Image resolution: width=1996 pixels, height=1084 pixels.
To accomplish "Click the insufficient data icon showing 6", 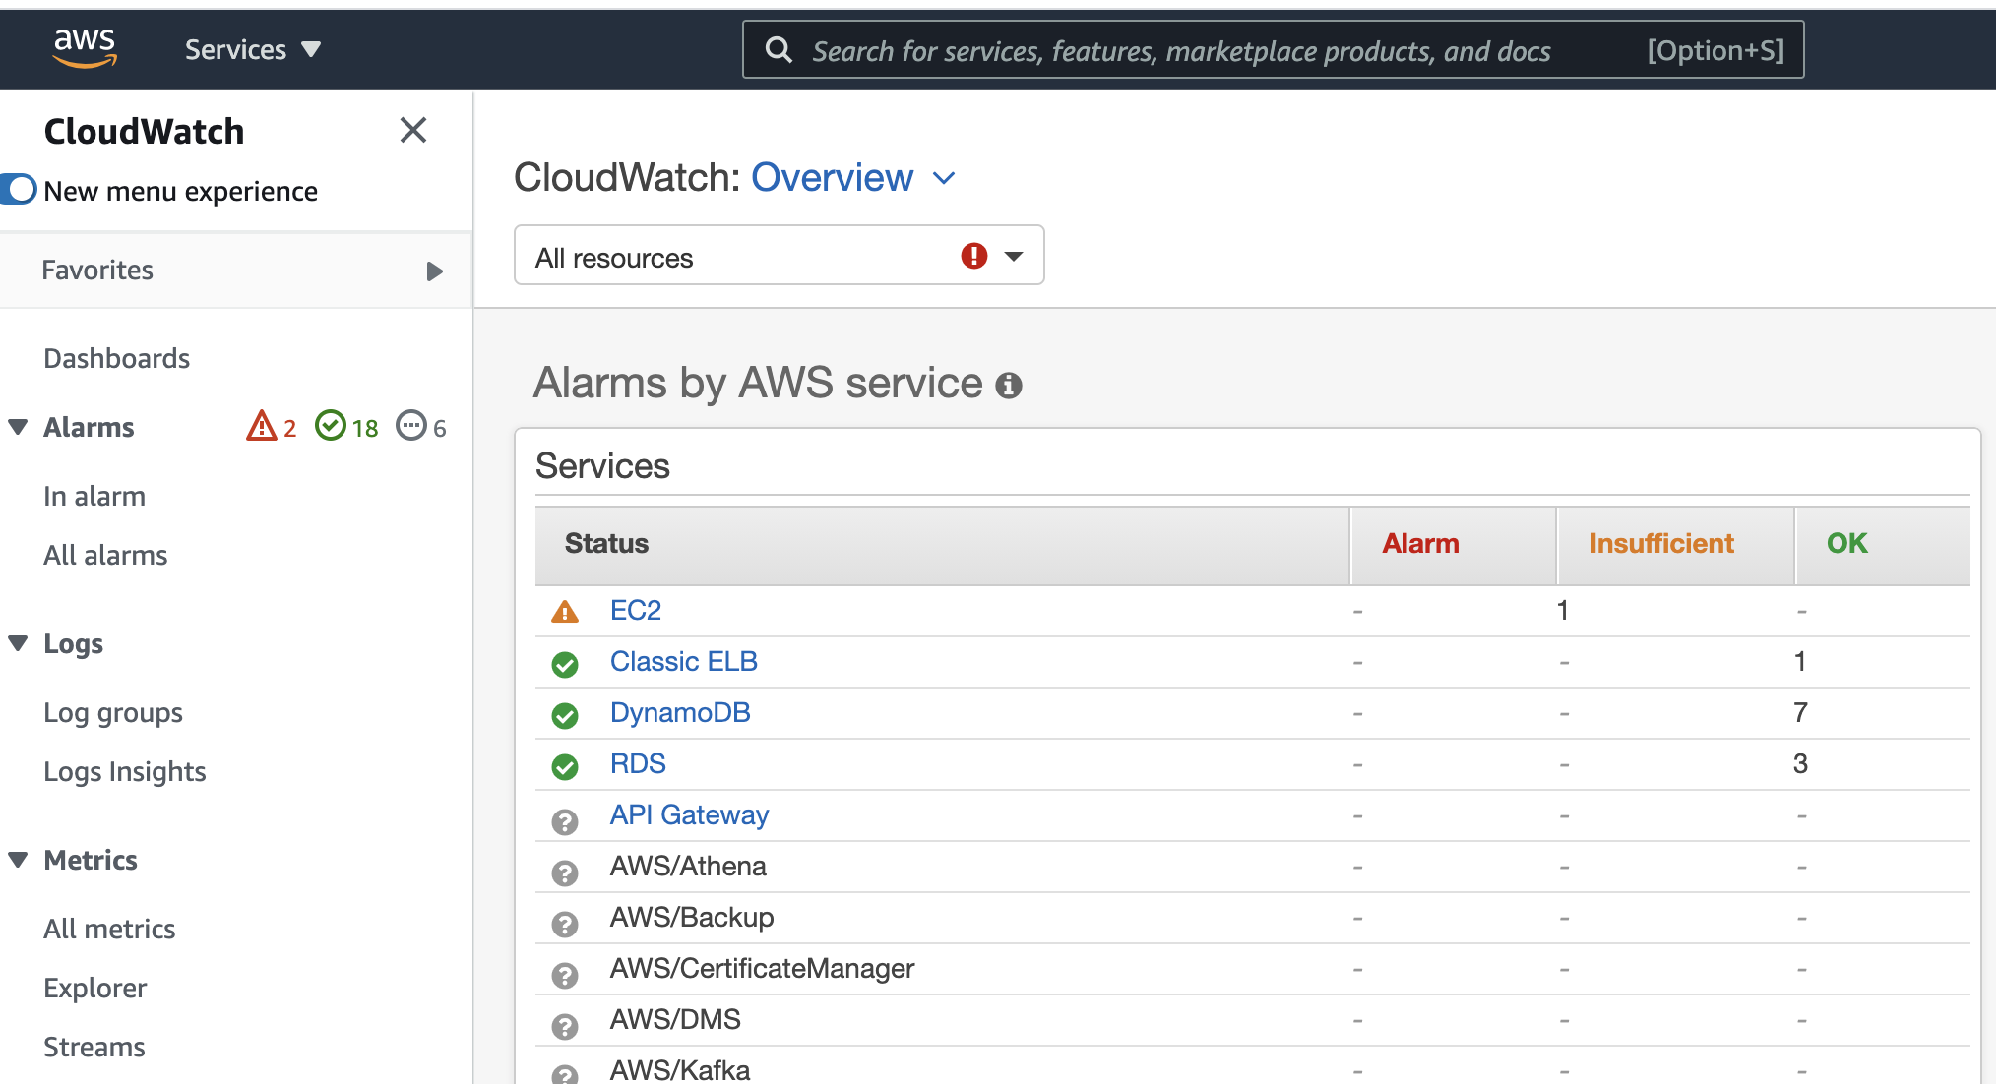I will tap(411, 426).
